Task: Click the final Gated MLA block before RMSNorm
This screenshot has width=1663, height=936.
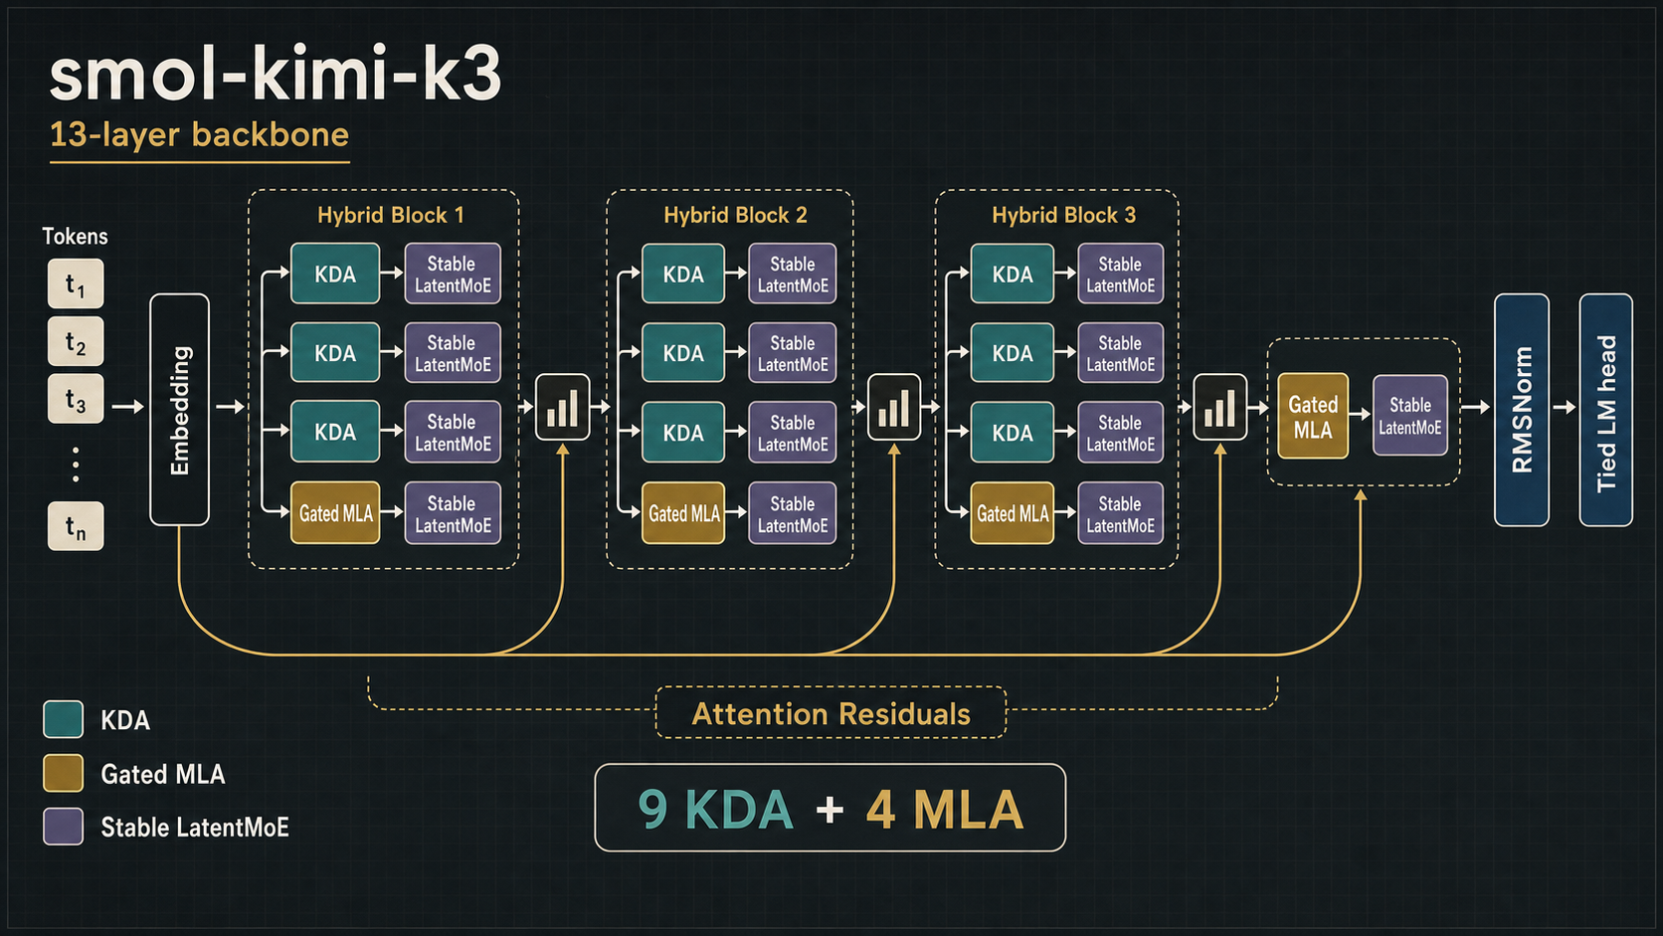Action: pos(1313,417)
